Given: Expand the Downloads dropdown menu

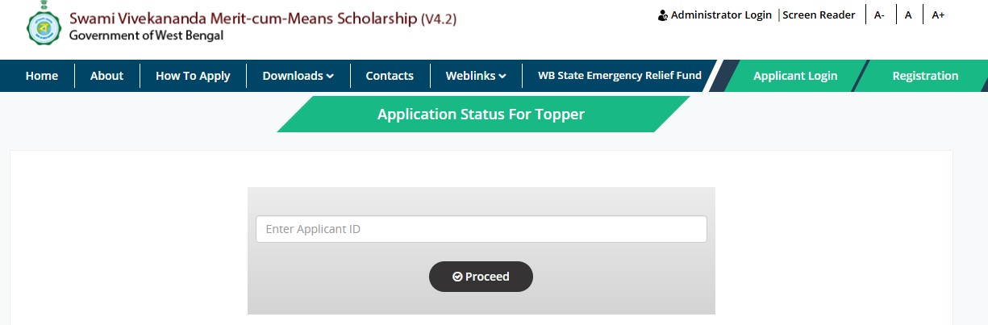Looking at the screenshot, I should click(298, 76).
